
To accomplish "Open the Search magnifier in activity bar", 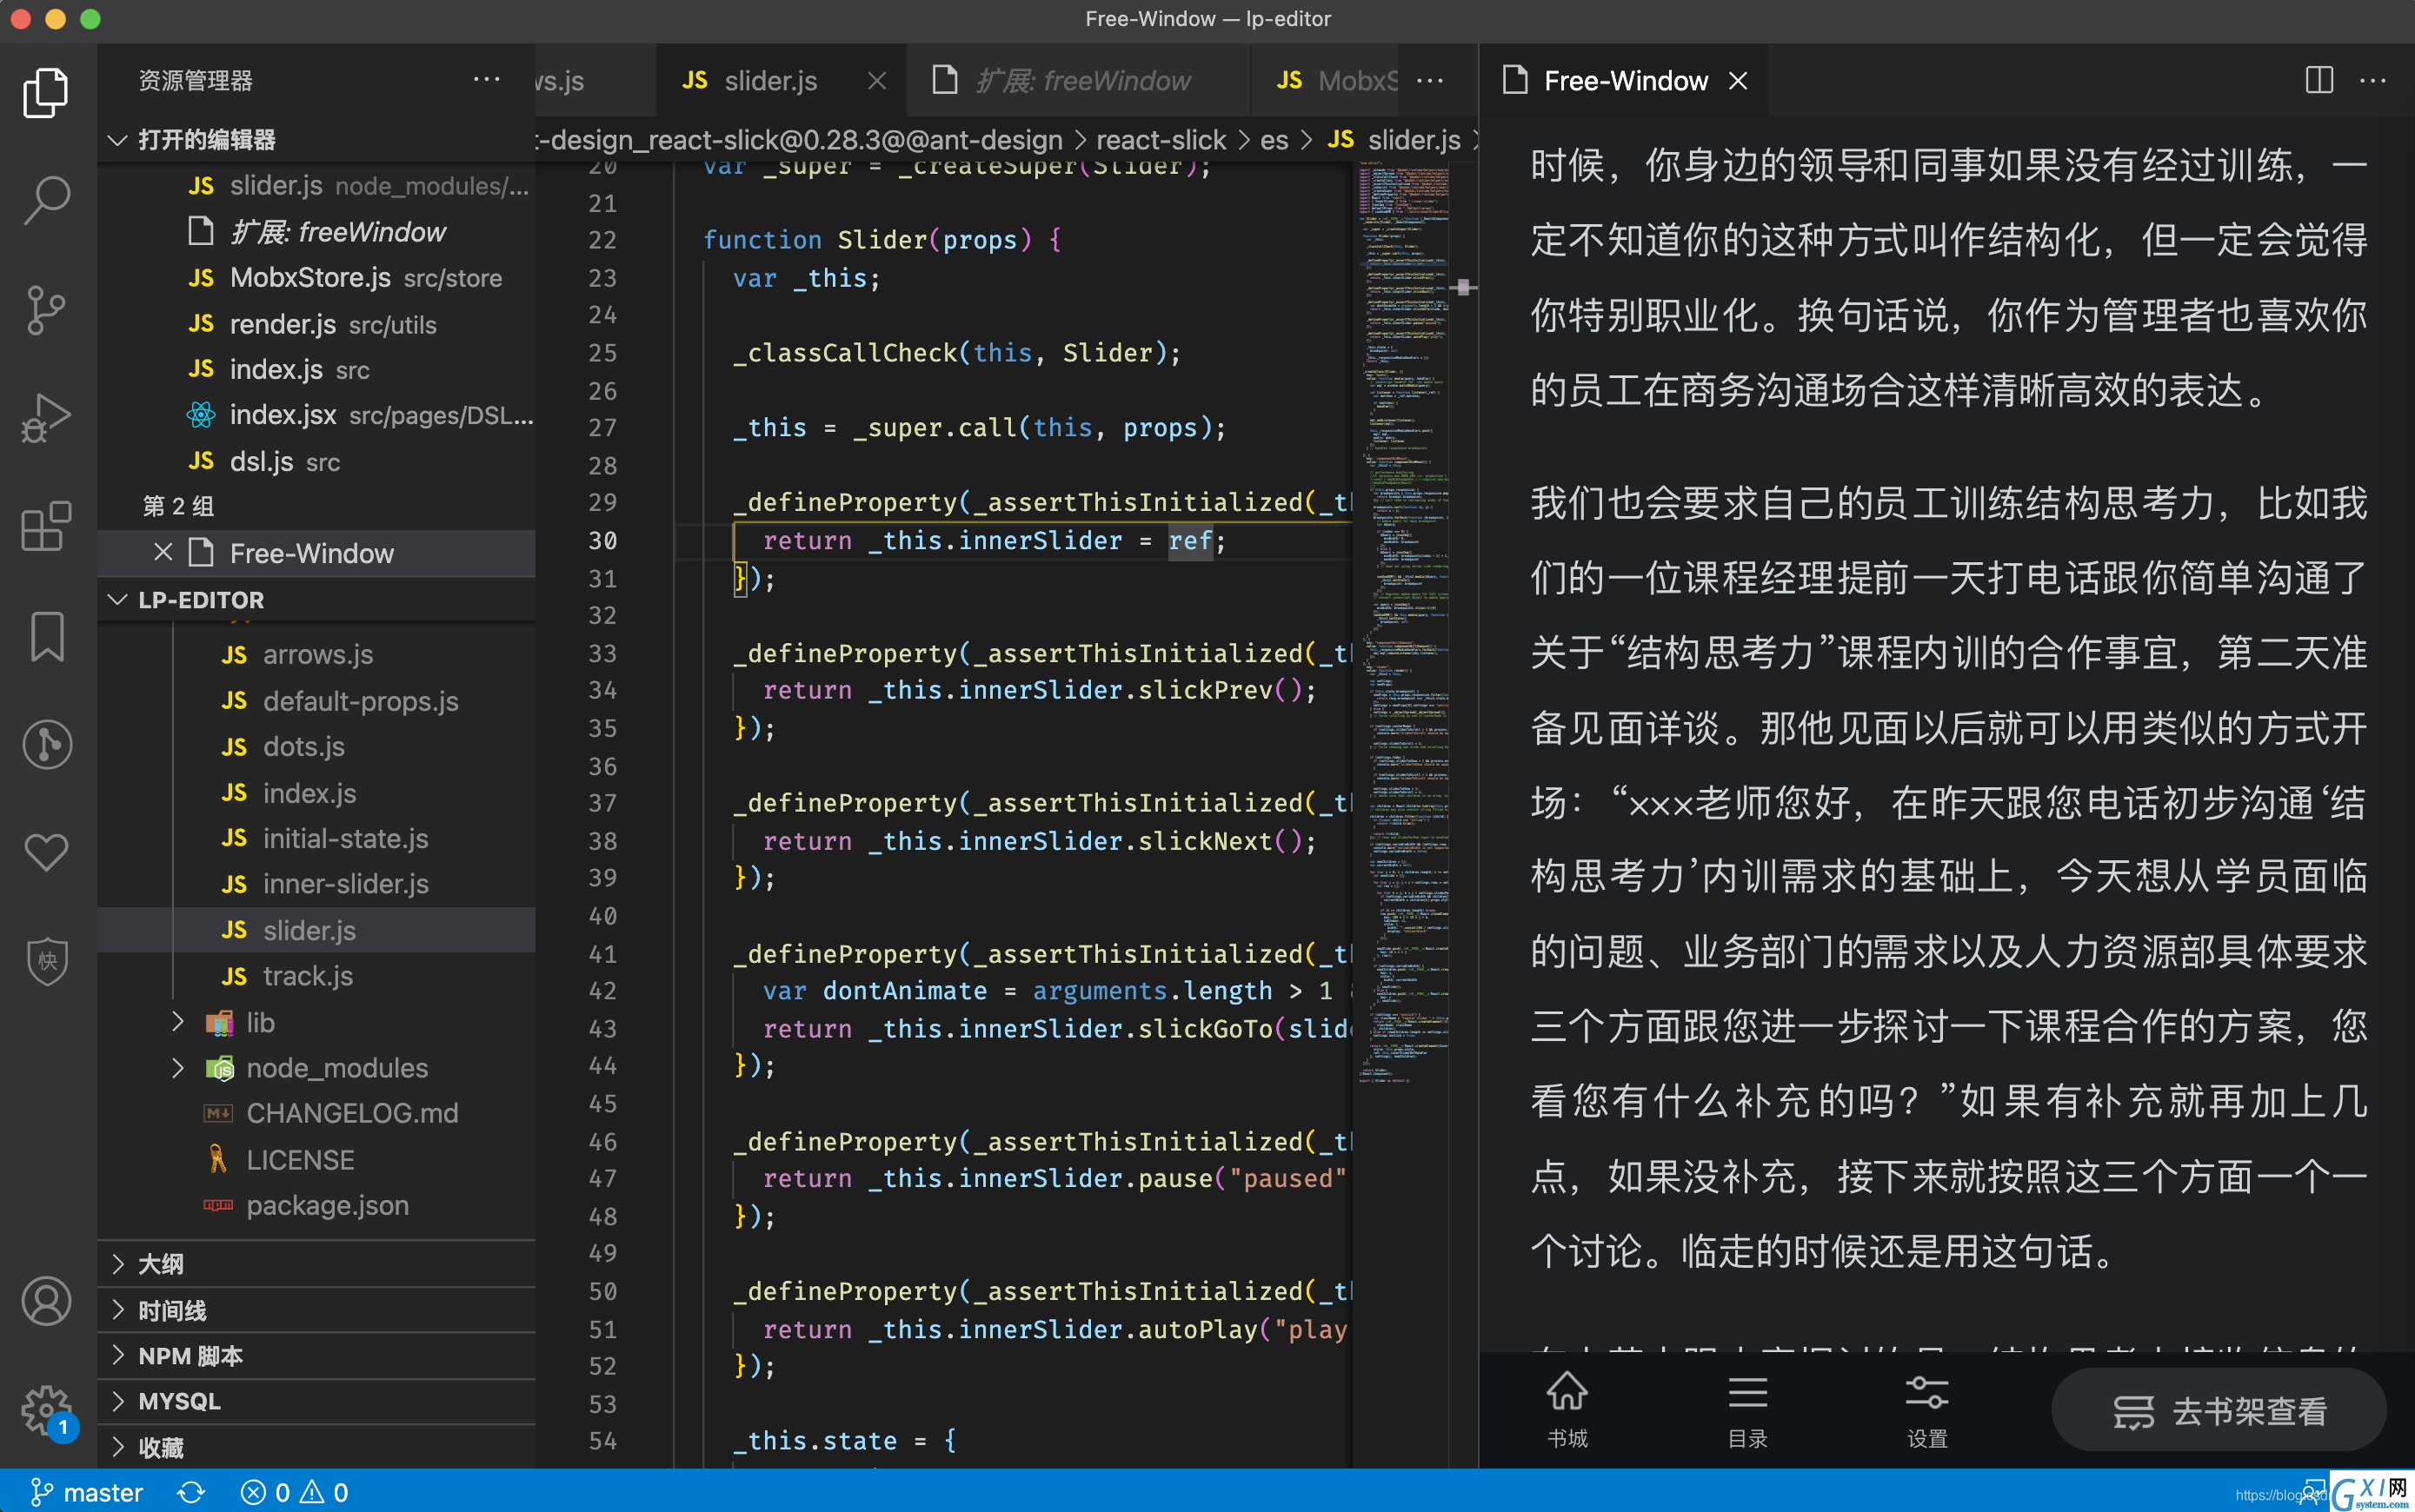I will (x=46, y=200).
